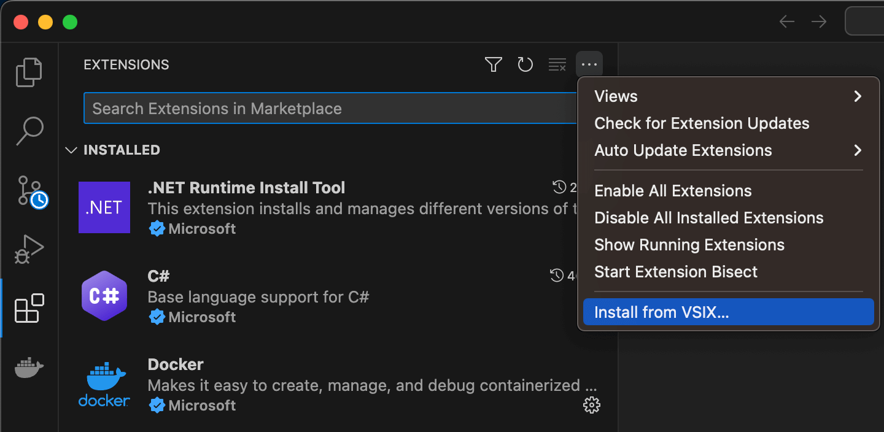Screen dimensions: 884x432
Task: Select Start Extension Bisect
Action: [x=676, y=272]
